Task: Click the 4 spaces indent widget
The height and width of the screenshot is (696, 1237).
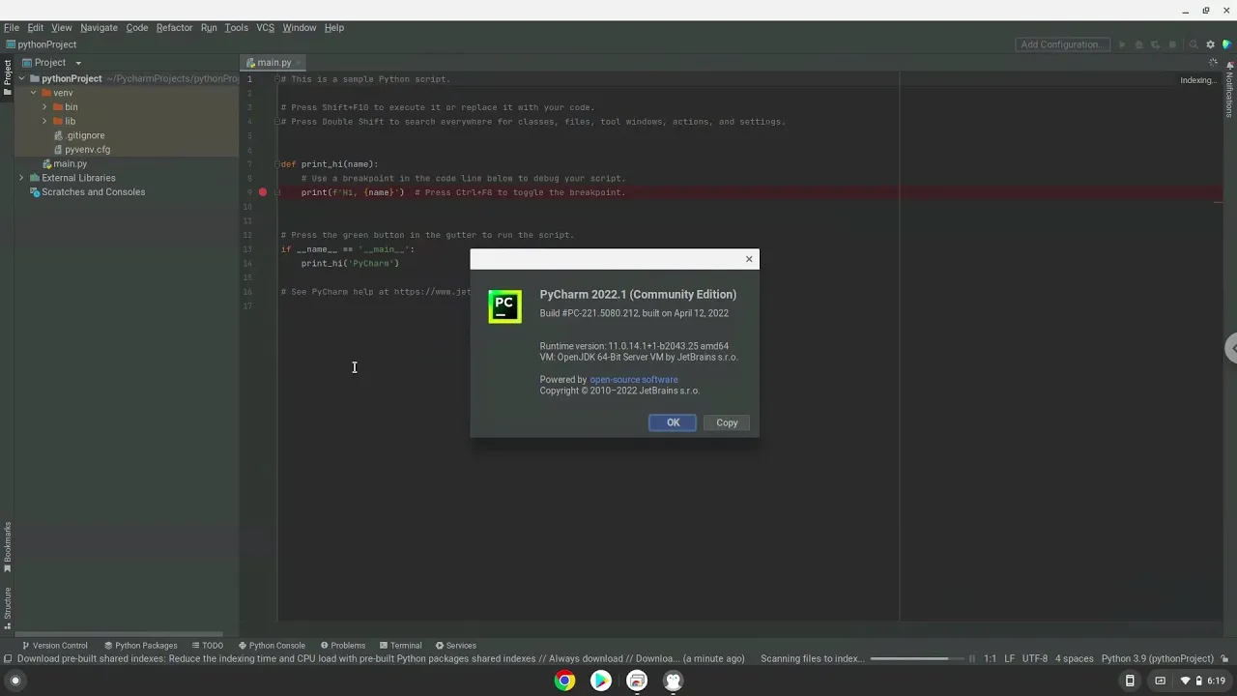Action: [1074, 659]
